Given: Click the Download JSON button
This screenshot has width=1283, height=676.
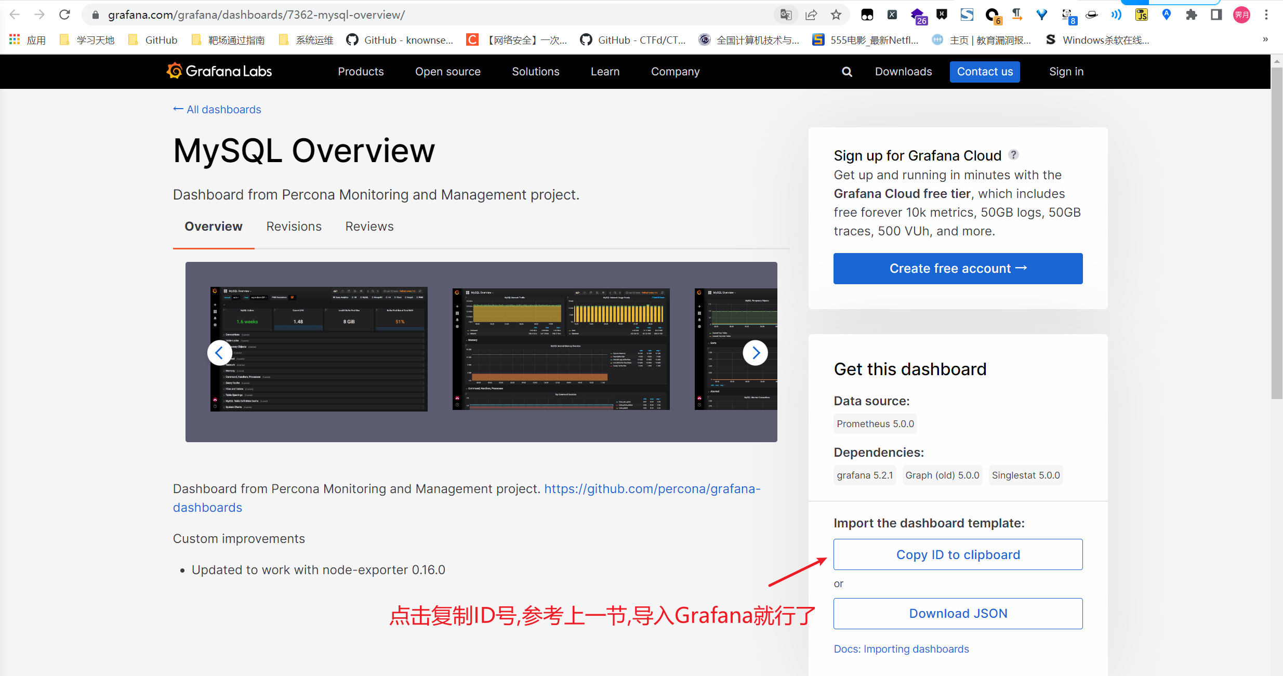Looking at the screenshot, I should click(958, 614).
